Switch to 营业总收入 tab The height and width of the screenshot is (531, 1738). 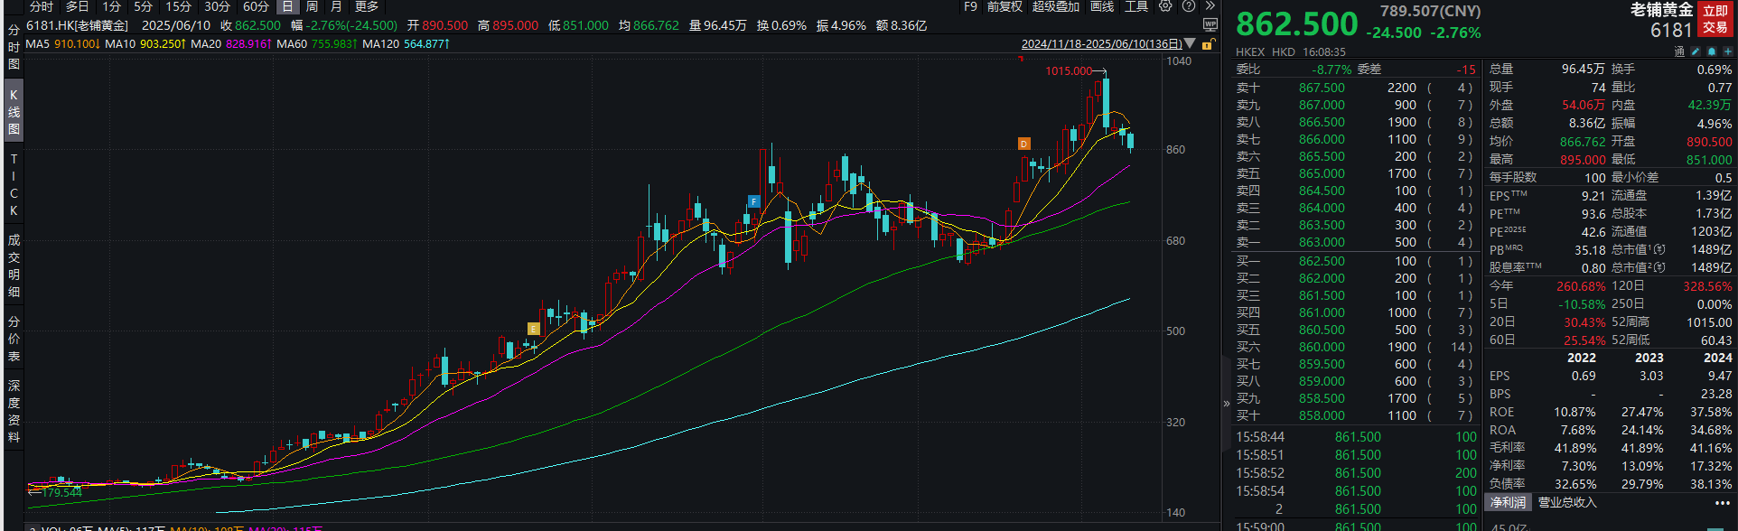coord(1567,503)
